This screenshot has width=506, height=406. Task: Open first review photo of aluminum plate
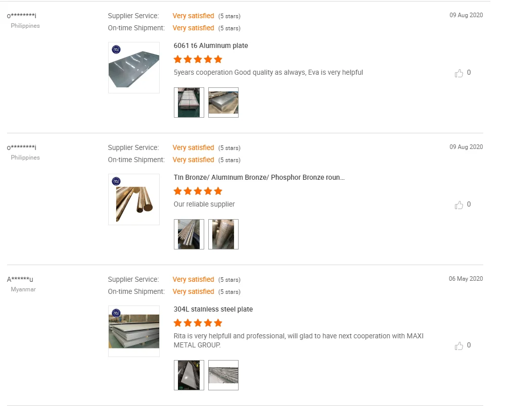189,103
